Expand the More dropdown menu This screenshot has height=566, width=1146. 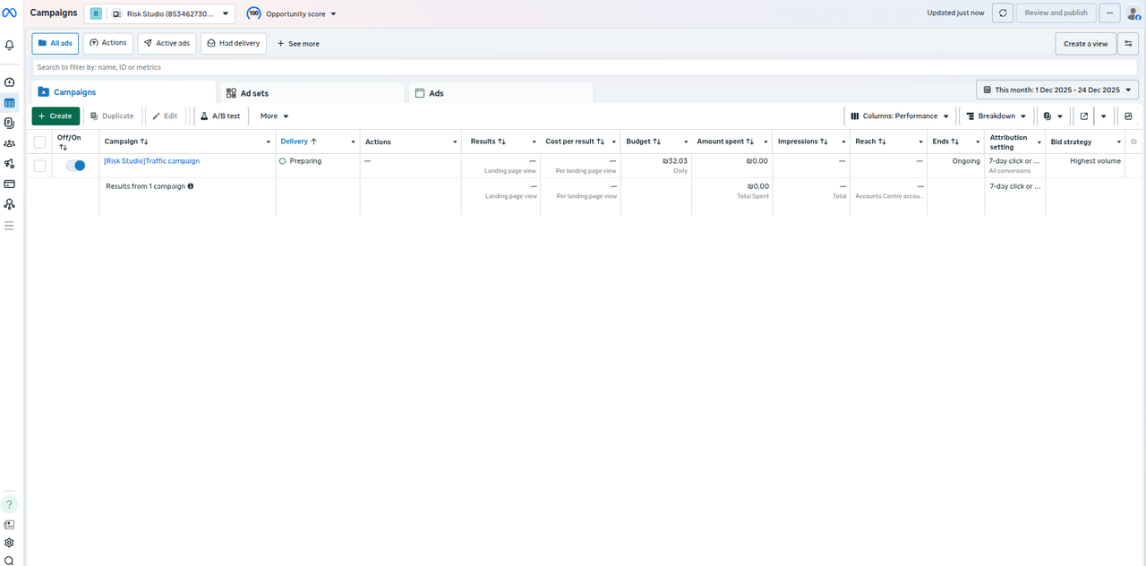pyautogui.click(x=274, y=116)
